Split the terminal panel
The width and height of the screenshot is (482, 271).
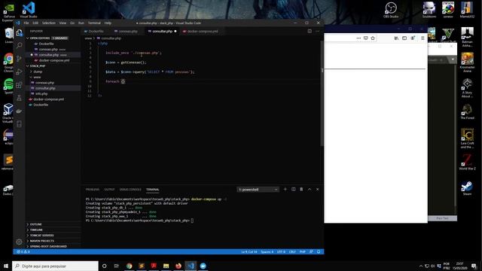[x=293, y=189]
